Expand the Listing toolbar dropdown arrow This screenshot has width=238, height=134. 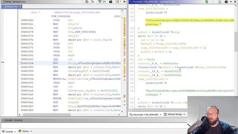coord(120,1)
